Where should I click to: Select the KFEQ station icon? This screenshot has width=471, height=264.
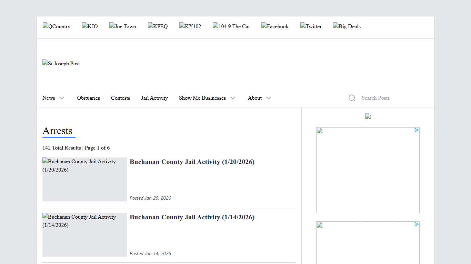tap(158, 26)
